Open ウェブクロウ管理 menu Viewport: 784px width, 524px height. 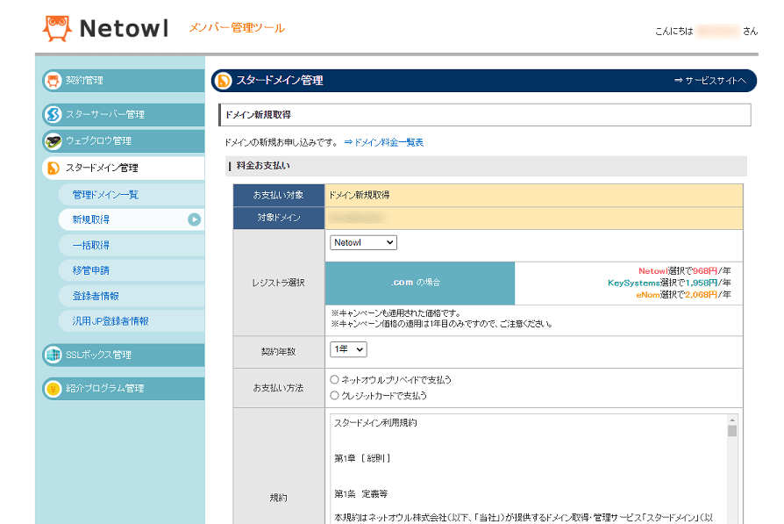123,141
